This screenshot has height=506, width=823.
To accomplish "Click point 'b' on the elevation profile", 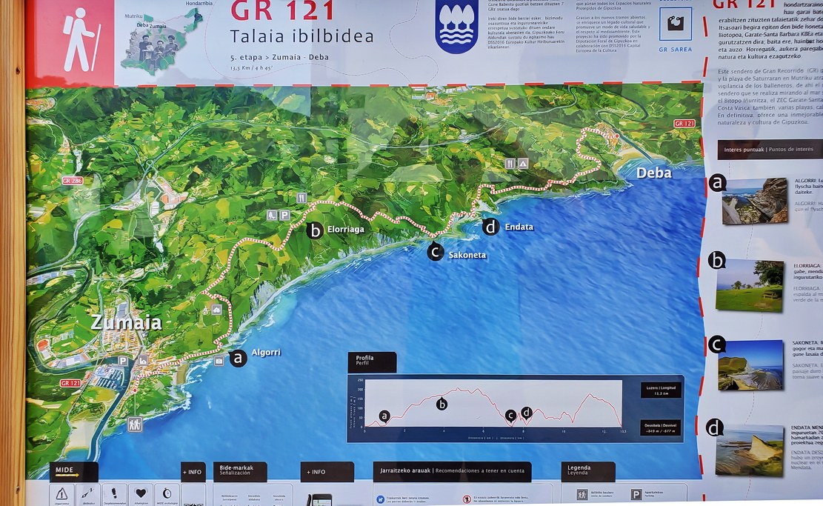I will click(x=442, y=405).
